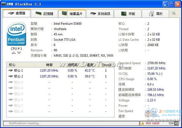182x128 pixels.
Task: Open the options dropdown icon beside the tabs
Action: tap(175, 13)
